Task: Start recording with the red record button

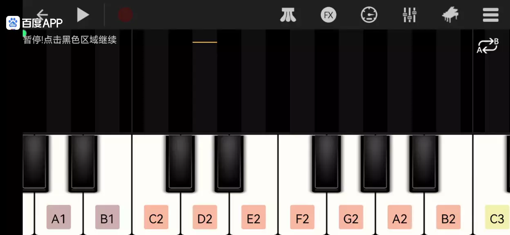Action: 125,15
